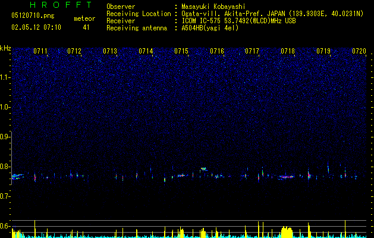Click the HROFFT title text
This screenshot has height=238, width=374.
(x=61, y=5)
